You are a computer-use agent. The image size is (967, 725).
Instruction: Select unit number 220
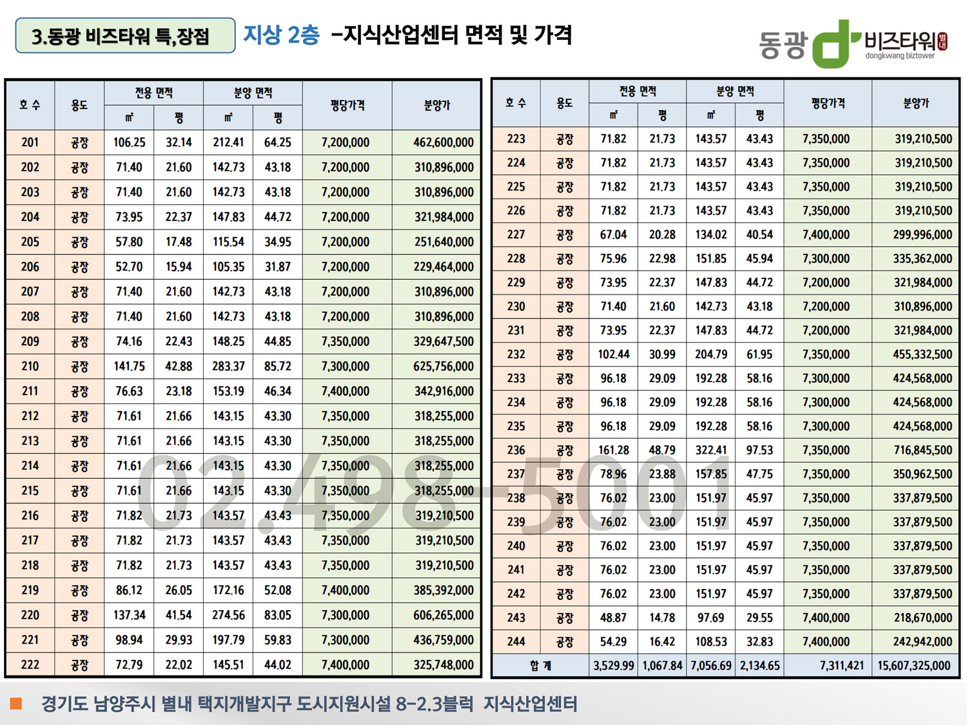pos(30,615)
